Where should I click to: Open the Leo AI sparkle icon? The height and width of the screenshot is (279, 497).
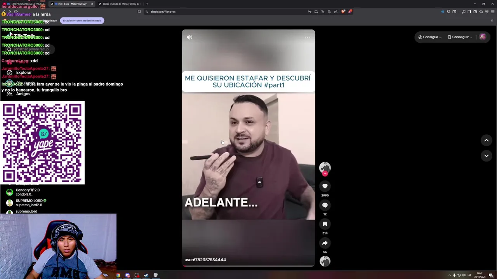[x=481, y=12]
